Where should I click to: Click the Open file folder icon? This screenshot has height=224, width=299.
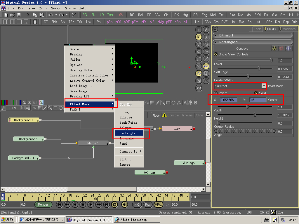pos(12,15)
